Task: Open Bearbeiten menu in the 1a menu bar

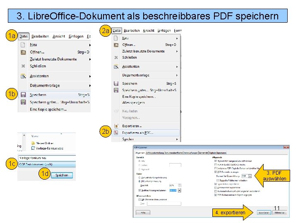Action: coord(40,36)
